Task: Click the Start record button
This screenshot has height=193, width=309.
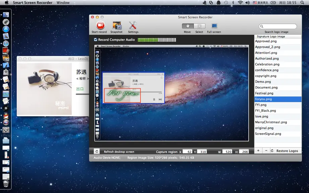Action: point(100,25)
